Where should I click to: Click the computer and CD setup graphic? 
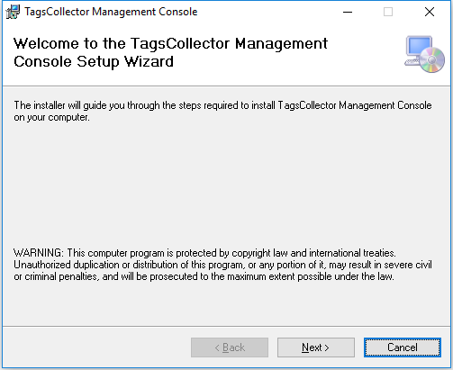click(x=424, y=54)
